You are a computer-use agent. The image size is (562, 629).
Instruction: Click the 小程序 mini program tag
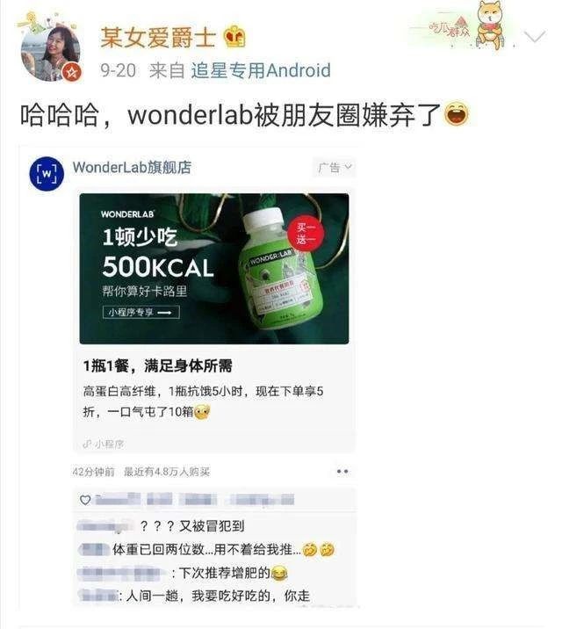coord(104,444)
